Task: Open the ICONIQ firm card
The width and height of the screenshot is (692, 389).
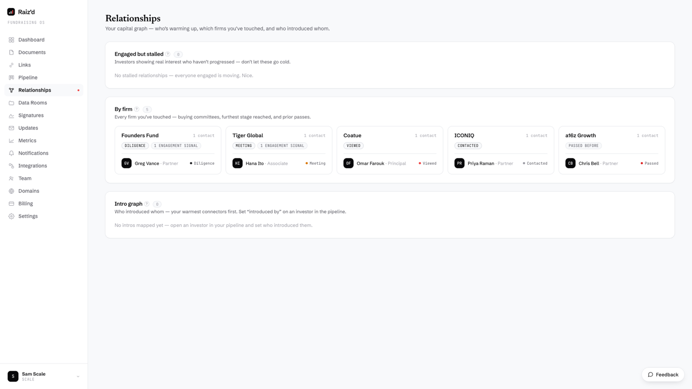Action: point(501,150)
